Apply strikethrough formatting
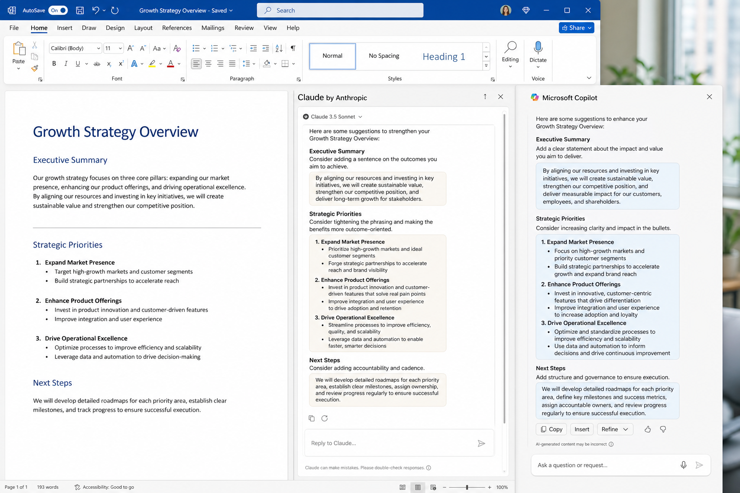 pos(97,64)
